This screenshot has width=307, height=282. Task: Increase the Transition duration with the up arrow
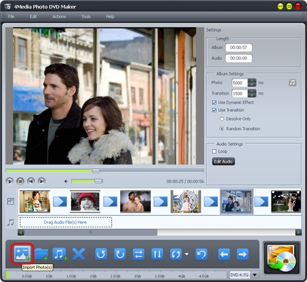pos(252,92)
